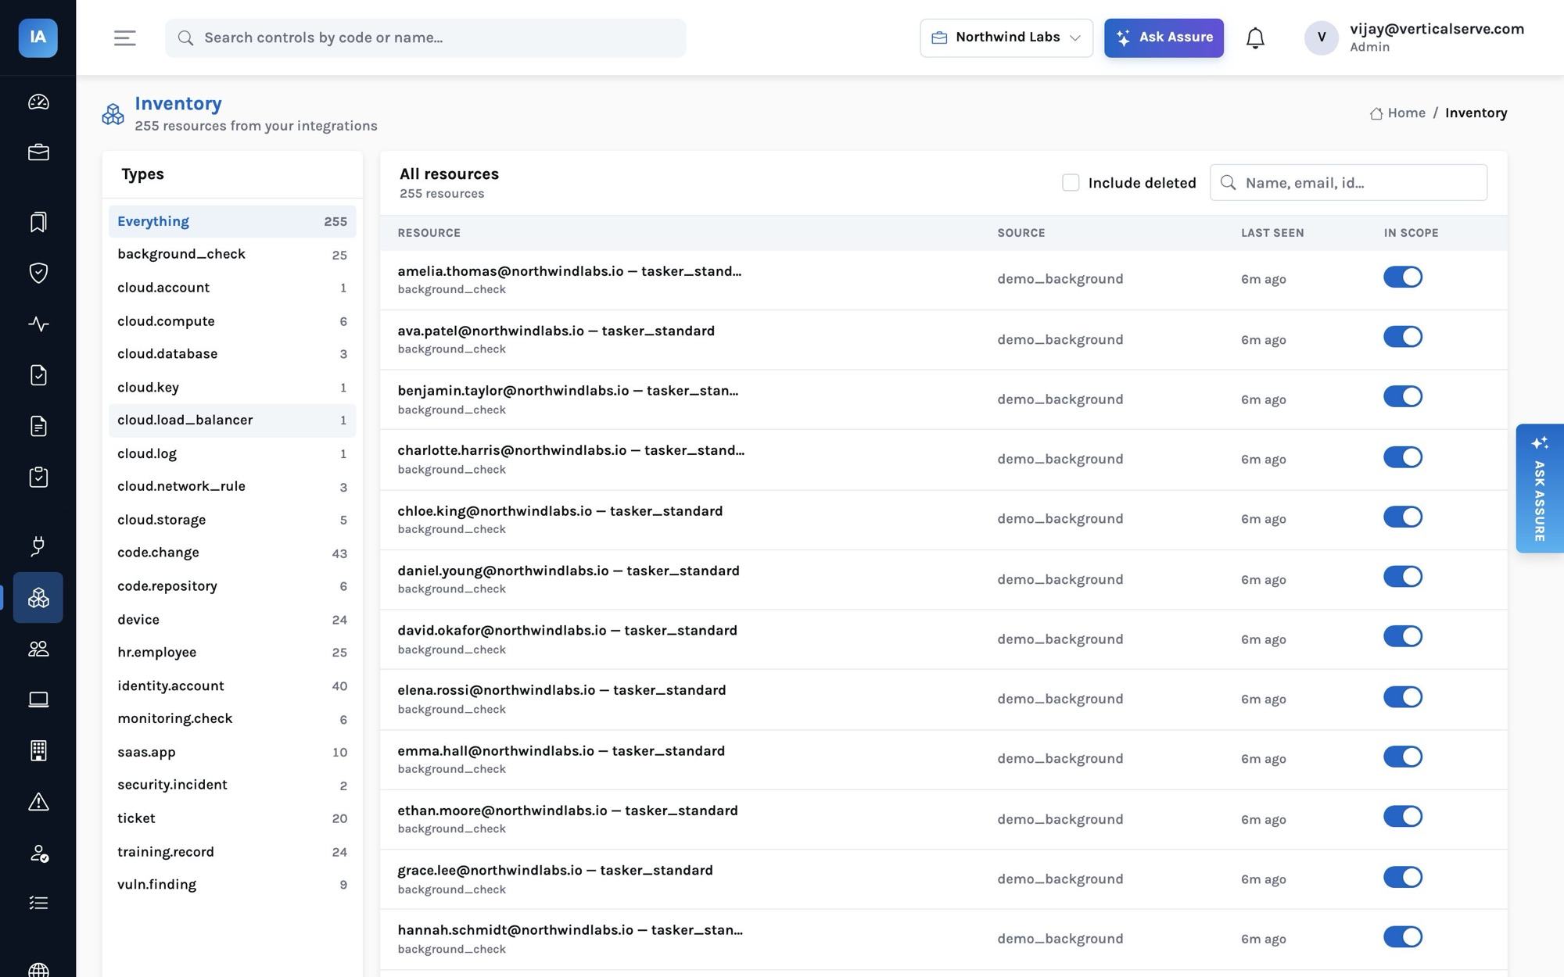1564x977 pixels.
Task: Toggle In Scope for grace.lee row
Action: (x=1403, y=877)
